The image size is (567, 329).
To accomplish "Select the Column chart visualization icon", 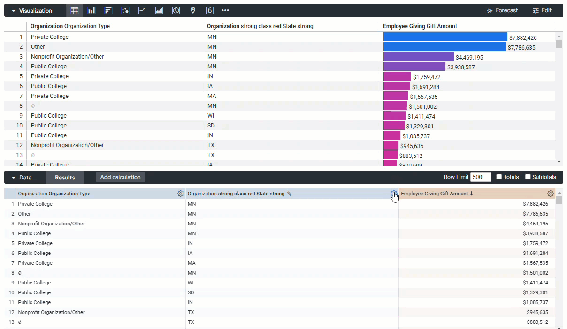I will [x=92, y=10].
